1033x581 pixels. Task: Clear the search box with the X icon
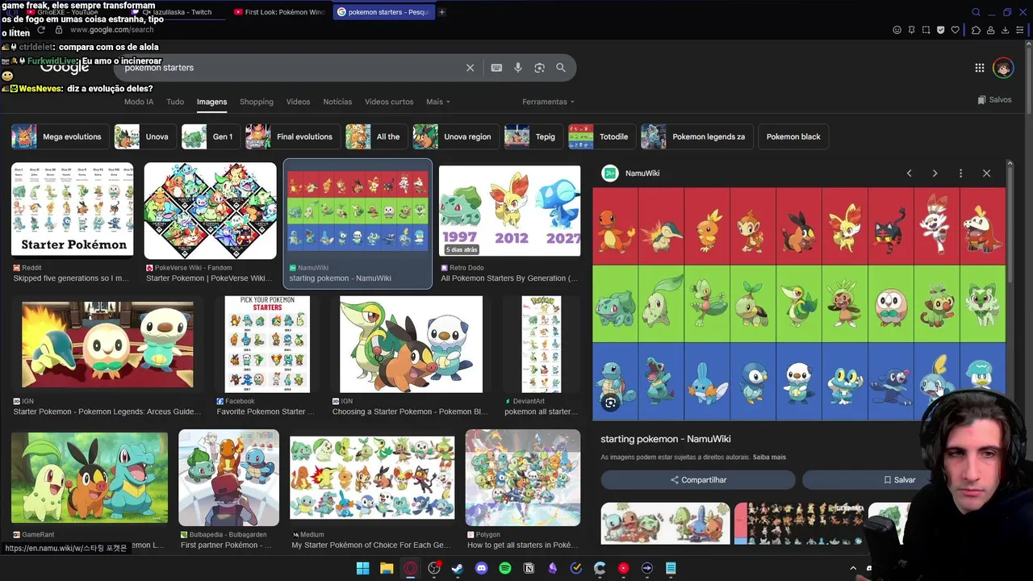tap(470, 68)
